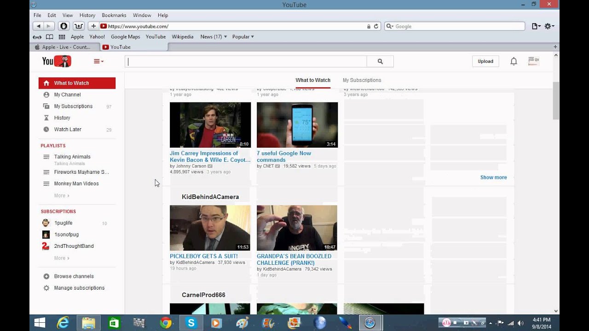Open the notifications bell
Screen dimensions: 589x331
514,61
